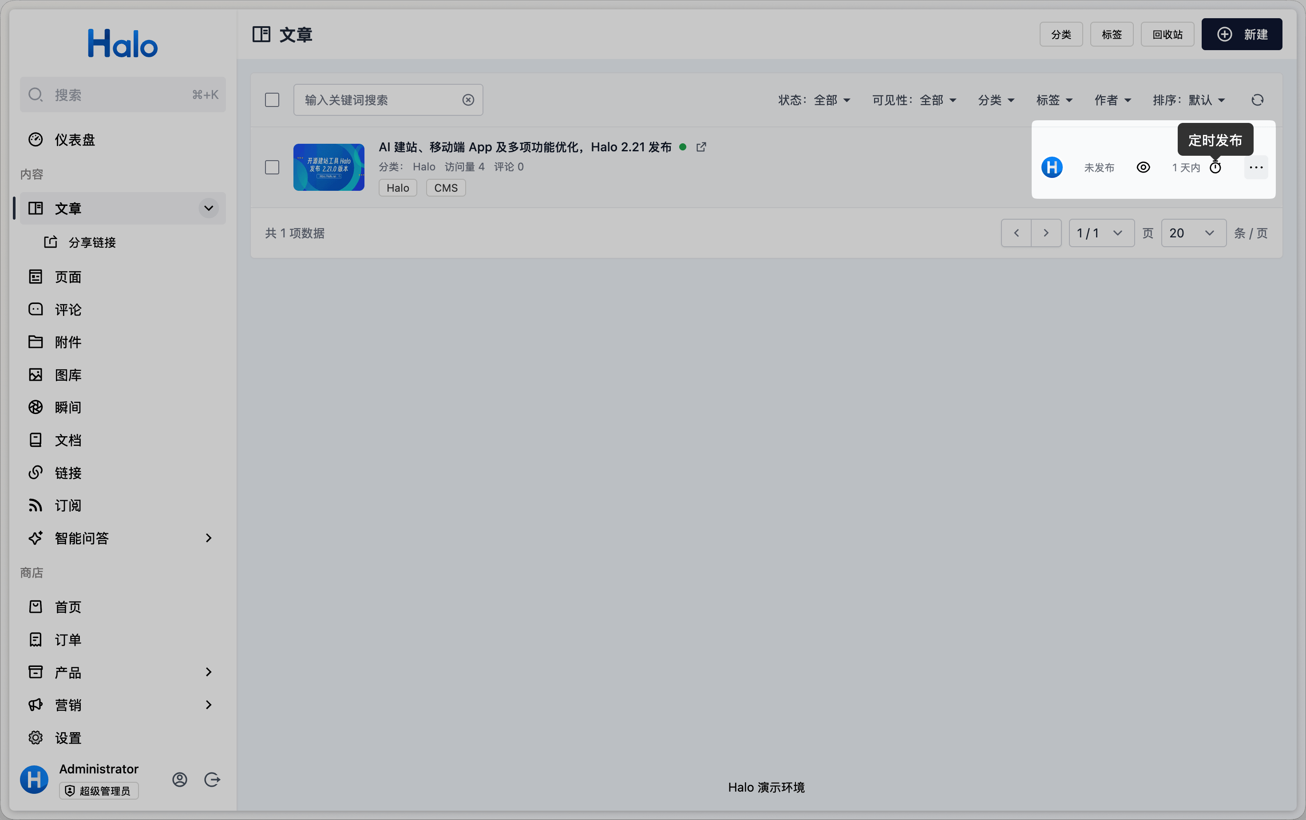1306x820 pixels.
Task: Click the 瞬间 moments aperture icon
Action: tap(36, 408)
